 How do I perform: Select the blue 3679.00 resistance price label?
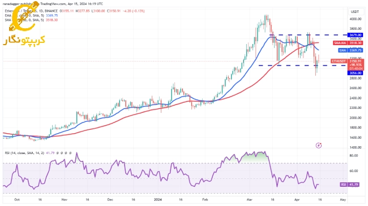[355, 35]
